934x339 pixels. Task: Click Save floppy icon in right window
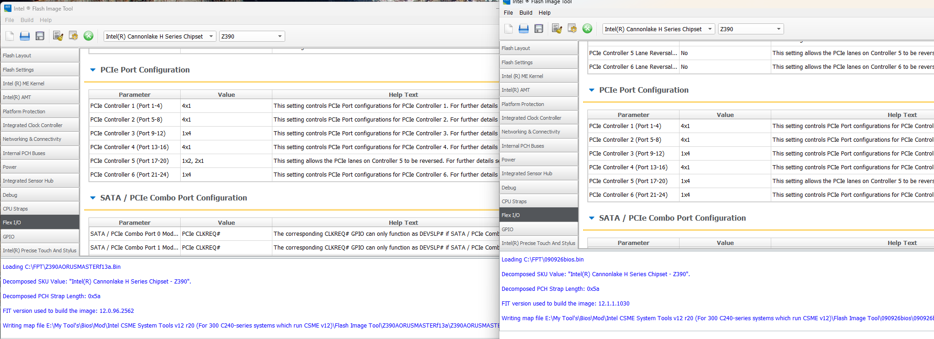[x=539, y=29]
